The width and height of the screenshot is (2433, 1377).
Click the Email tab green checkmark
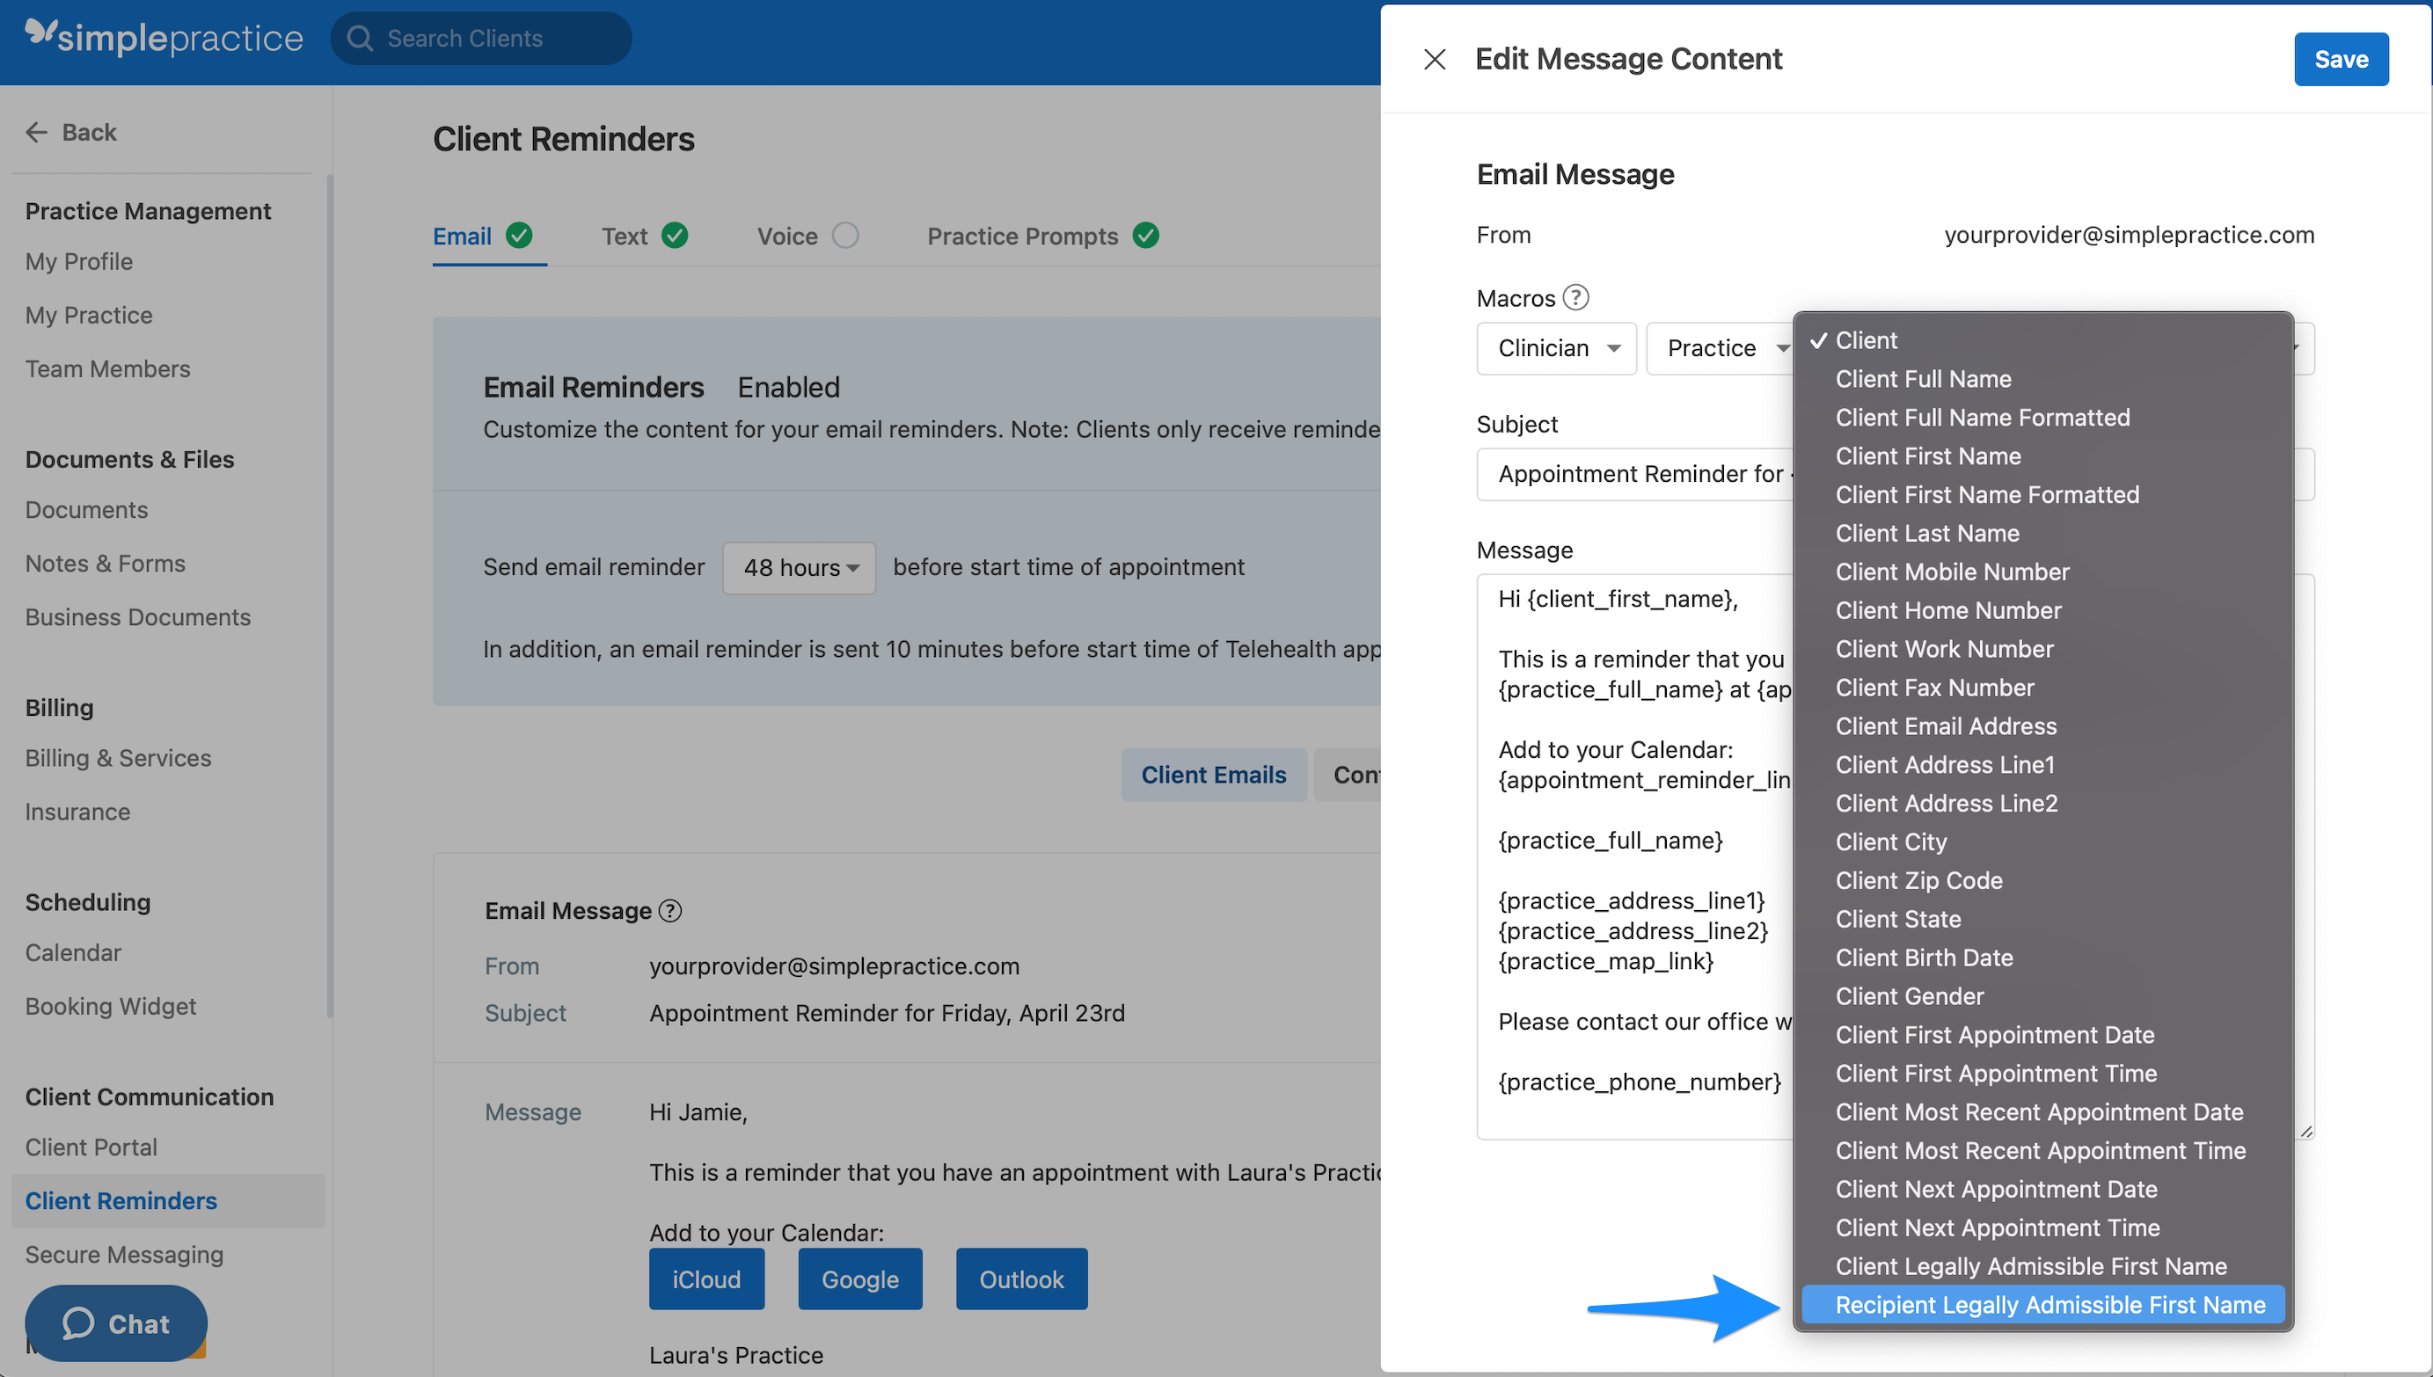coord(519,236)
